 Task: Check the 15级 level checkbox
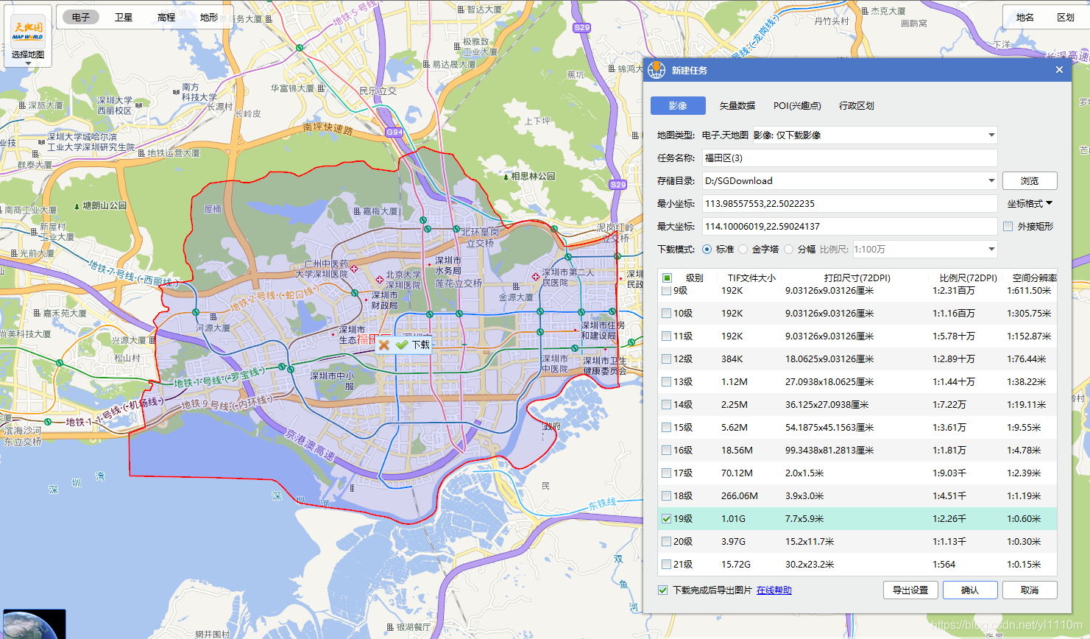pyautogui.click(x=666, y=427)
